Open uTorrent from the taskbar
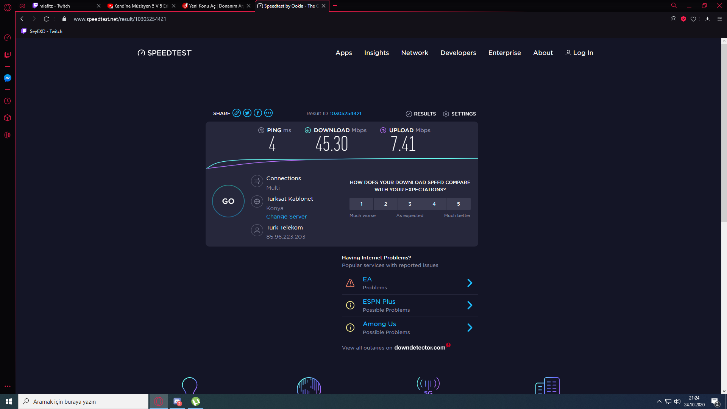 (196, 401)
